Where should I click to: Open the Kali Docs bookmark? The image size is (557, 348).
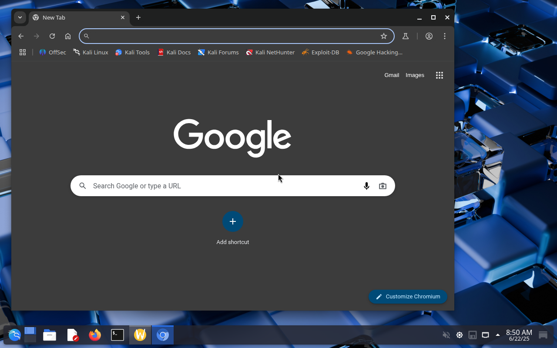point(174,52)
